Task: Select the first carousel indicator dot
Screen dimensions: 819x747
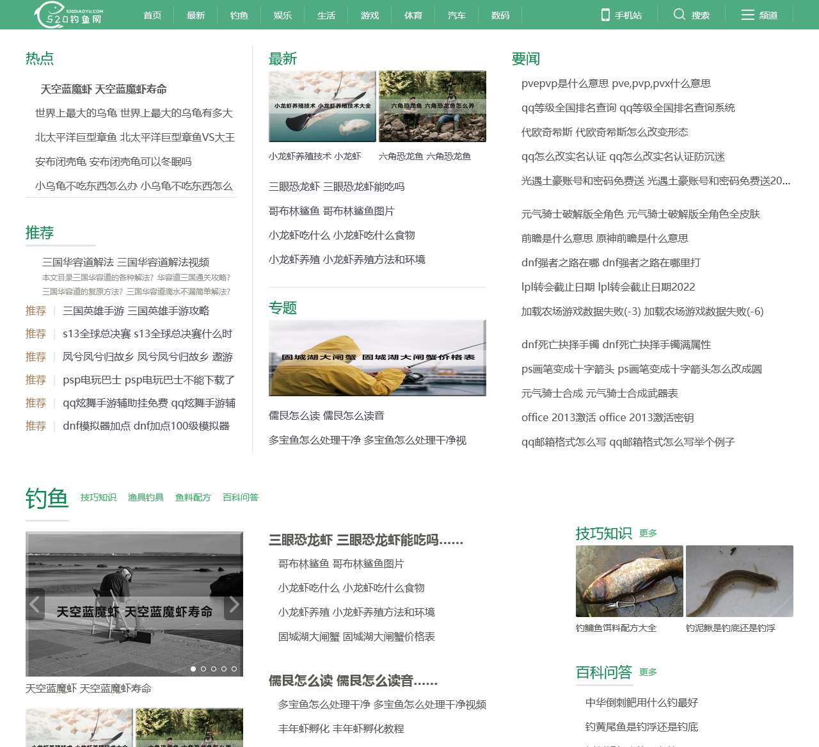Action: [x=194, y=668]
